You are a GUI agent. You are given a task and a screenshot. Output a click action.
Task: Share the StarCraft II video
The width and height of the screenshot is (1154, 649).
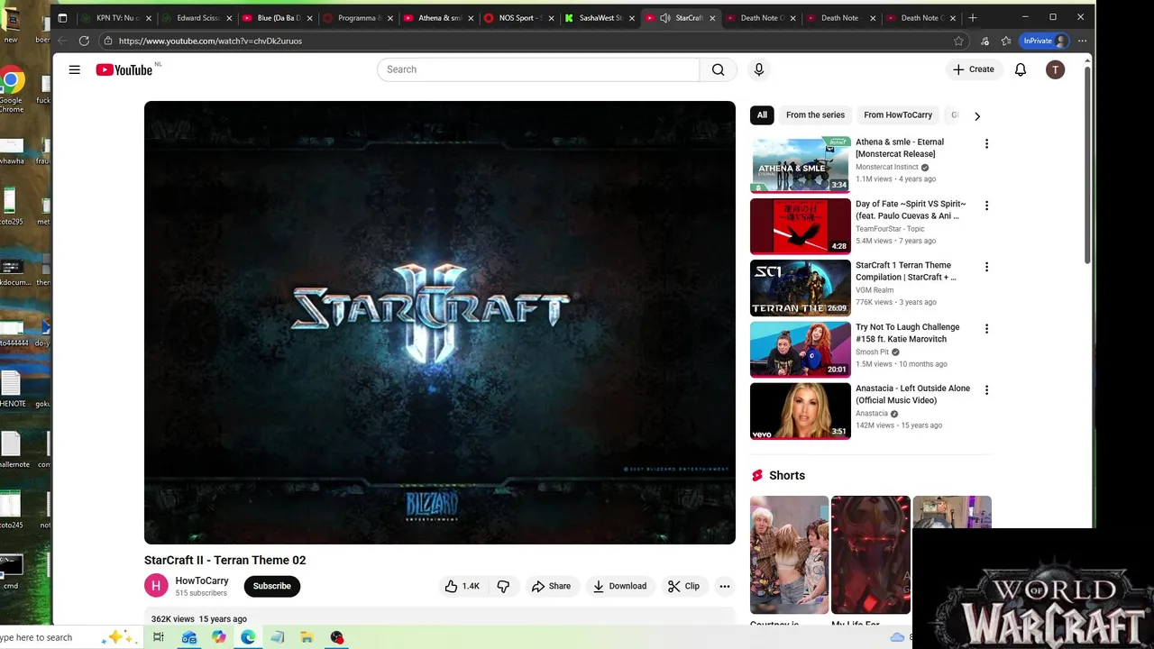point(551,586)
